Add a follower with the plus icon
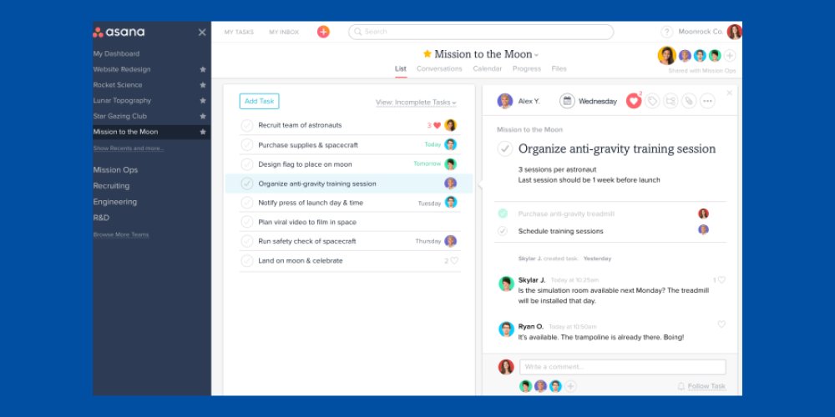The image size is (835, 417). pos(571,386)
